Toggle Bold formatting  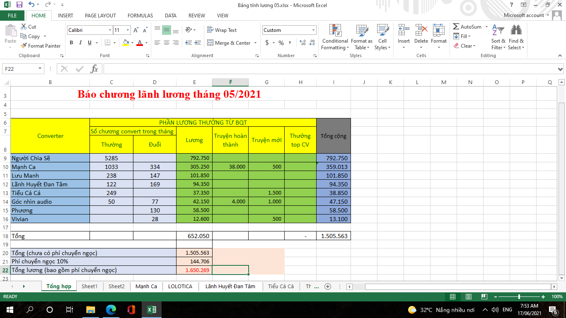click(71, 43)
